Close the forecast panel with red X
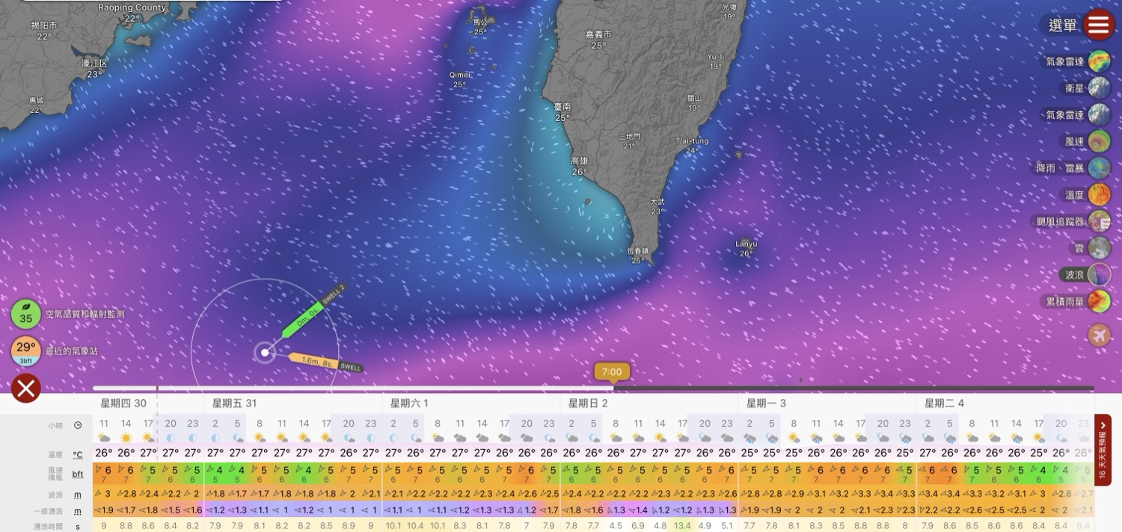 click(26, 389)
